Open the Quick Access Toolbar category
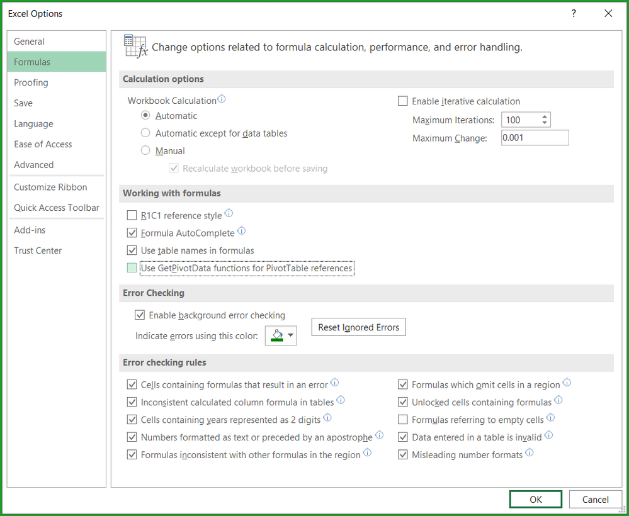Image resolution: width=629 pixels, height=516 pixels. click(57, 207)
